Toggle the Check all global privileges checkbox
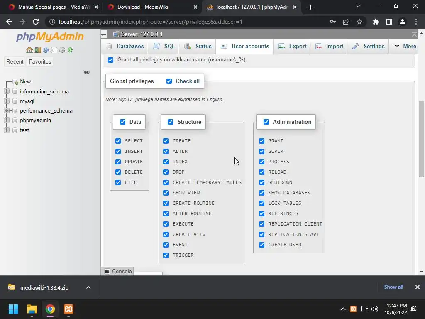The width and height of the screenshot is (425, 319). (x=169, y=81)
